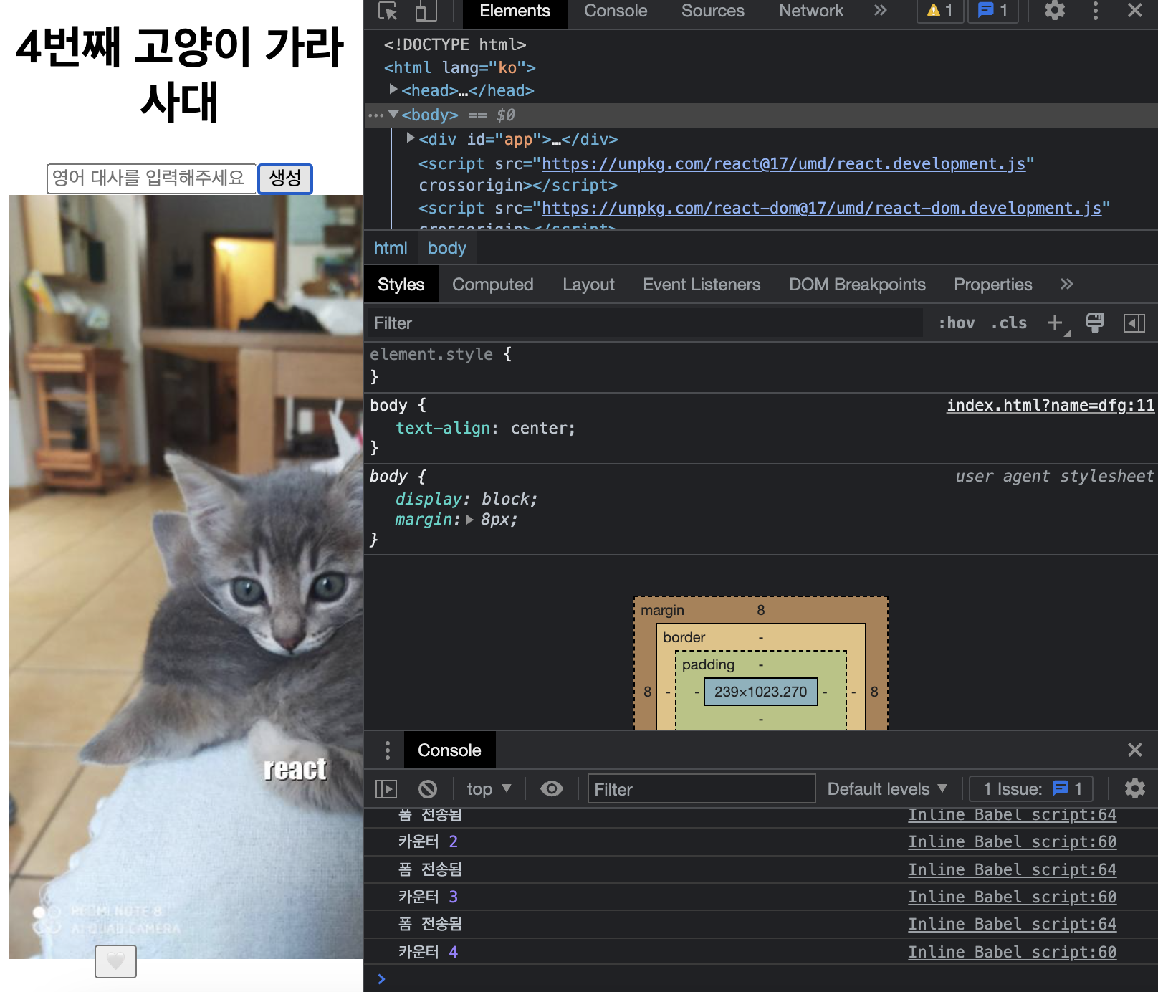1158x992 pixels.
Task: Focus the Styles filter field
Action: tap(645, 323)
